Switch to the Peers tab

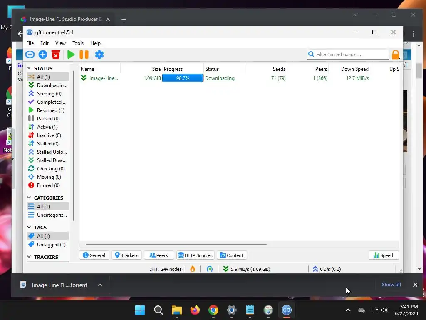tap(159, 255)
